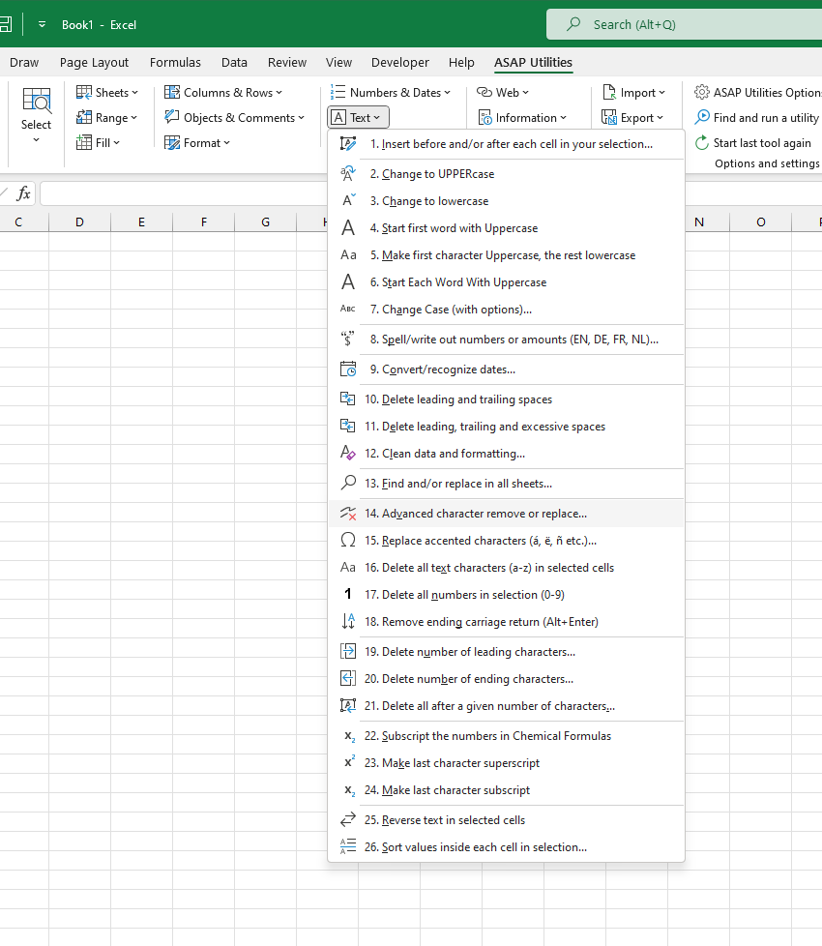Expand the Objects & Comments menu
The image size is (822, 946).
(x=234, y=118)
